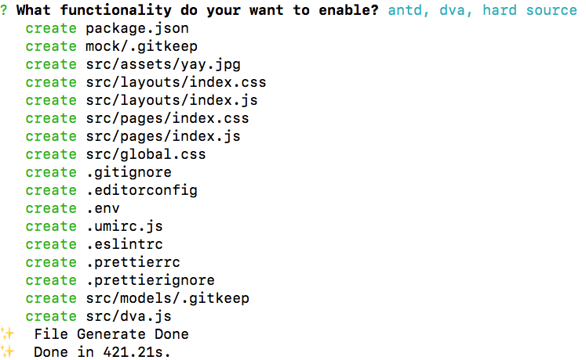Image resolution: width=586 pixels, height=360 pixels.
Task: Click the package.json file path
Action: click(x=137, y=29)
